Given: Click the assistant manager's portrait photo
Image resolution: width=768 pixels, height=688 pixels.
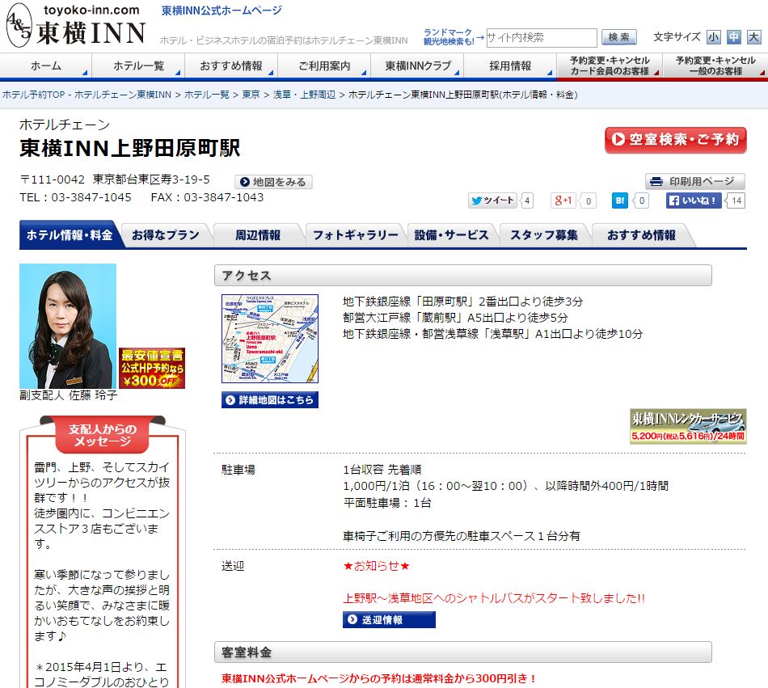Looking at the screenshot, I should pyautogui.click(x=68, y=326).
